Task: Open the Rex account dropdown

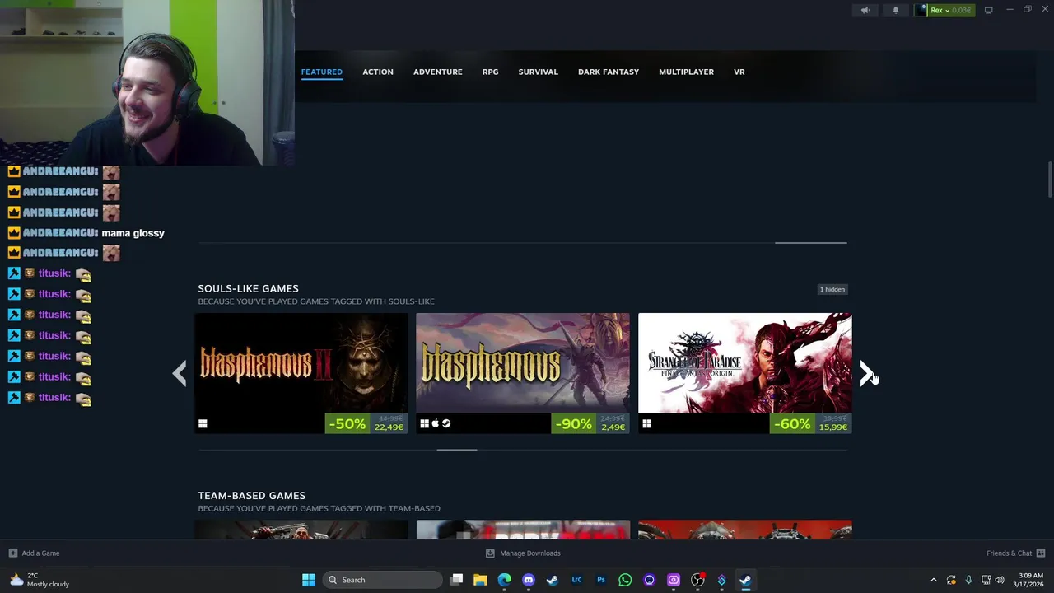Action: pos(951,10)
